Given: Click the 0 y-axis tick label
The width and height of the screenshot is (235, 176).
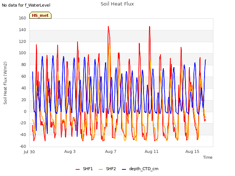Looking at the screenshot, I should click(x=25, y=111).
